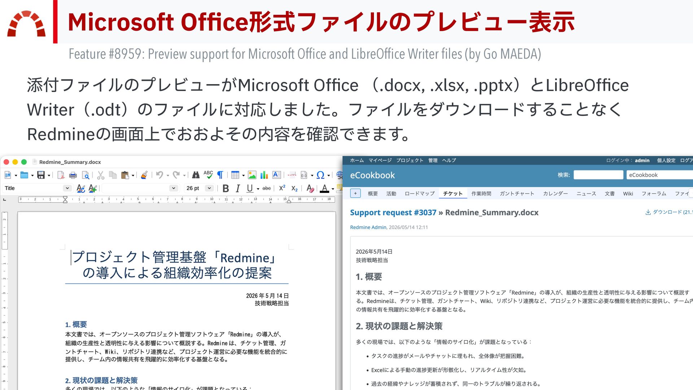The height and width of the screenshot is (390, 693).
Task: Open the ガントチャート tab
Action: [517, 194]
